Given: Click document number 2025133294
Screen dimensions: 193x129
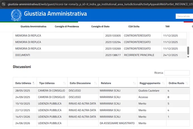Looking at the screenshot, I should tap(113, 42).
